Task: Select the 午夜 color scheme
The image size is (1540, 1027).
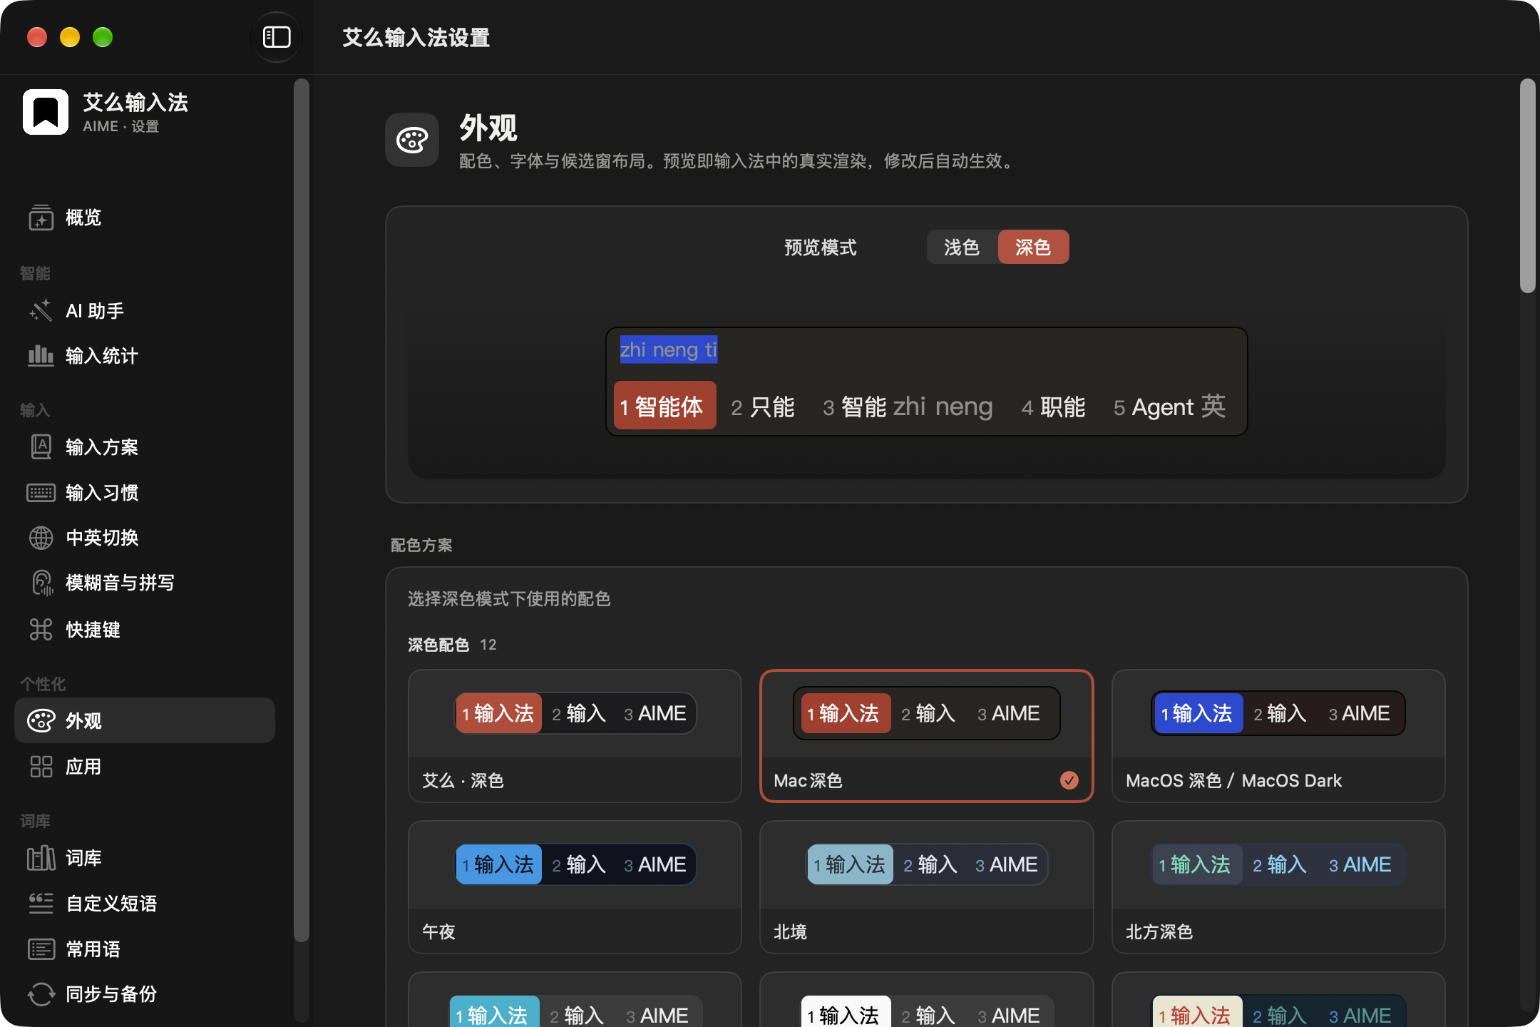Action: [x=575, y=887]
